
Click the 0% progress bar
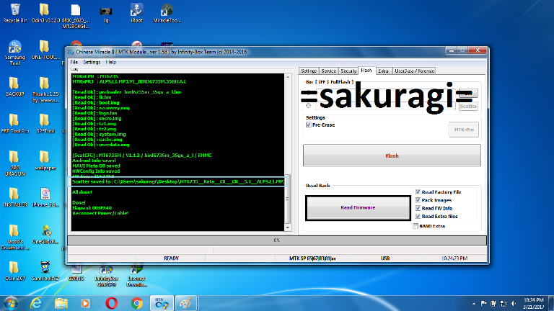(277, 240)
